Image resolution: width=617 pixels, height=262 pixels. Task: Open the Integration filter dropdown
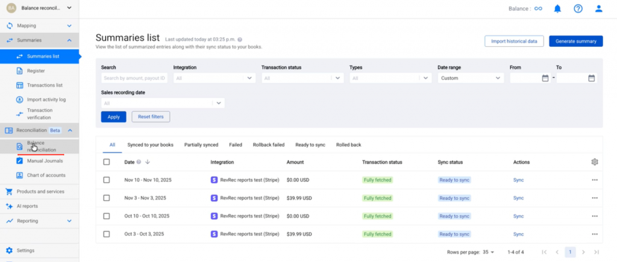coord(213,78)
